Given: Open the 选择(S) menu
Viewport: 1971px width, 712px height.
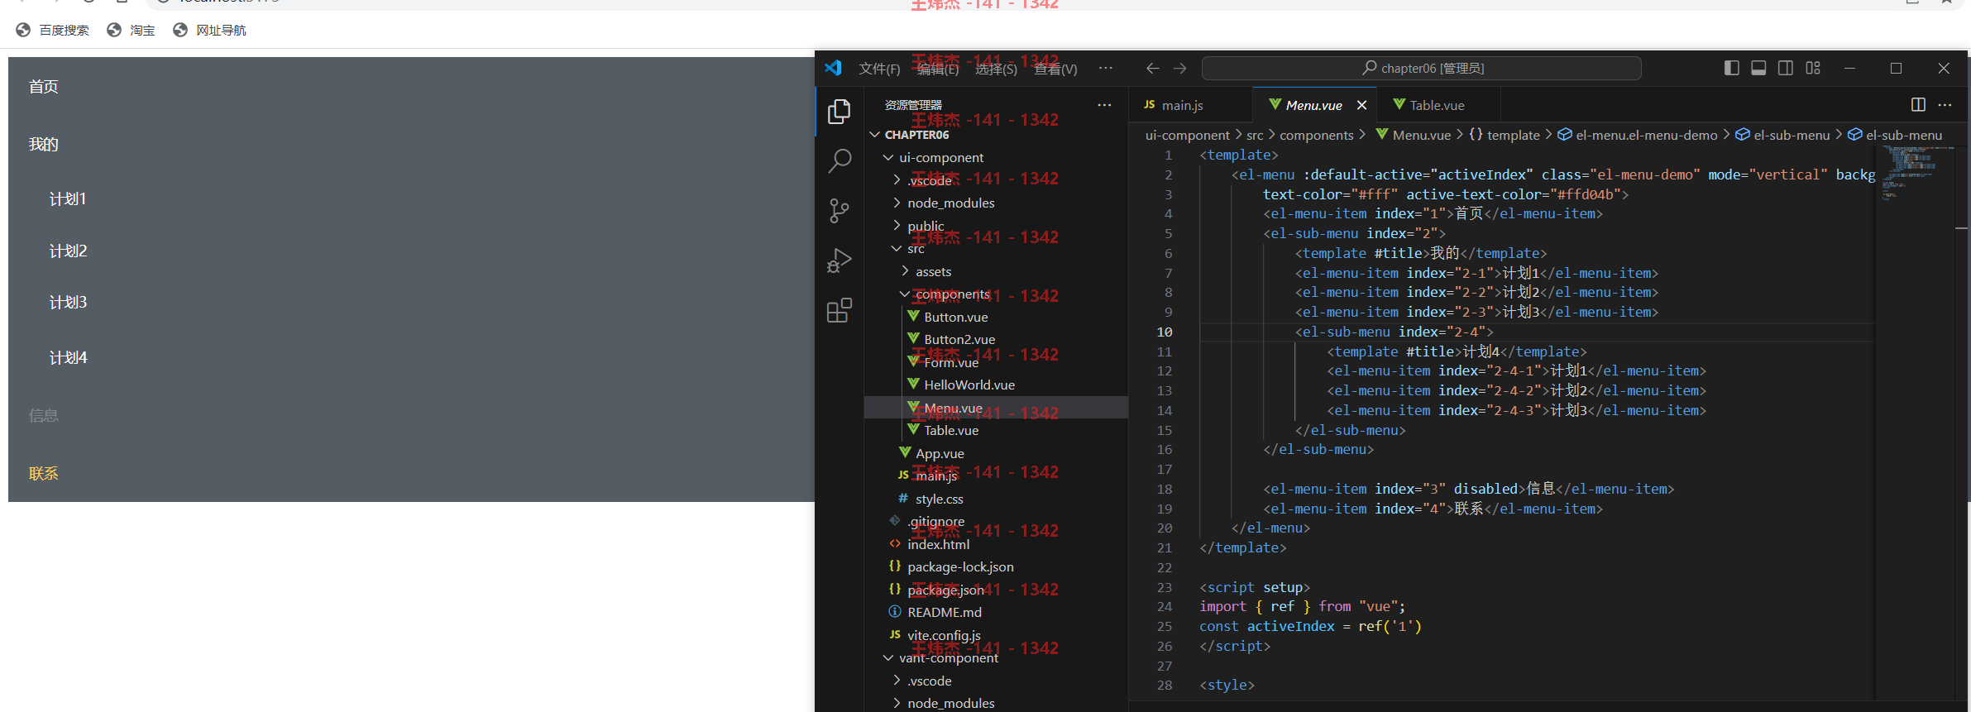Looking at the screenshot, I should pyautogui.click(x=996, y=69).
